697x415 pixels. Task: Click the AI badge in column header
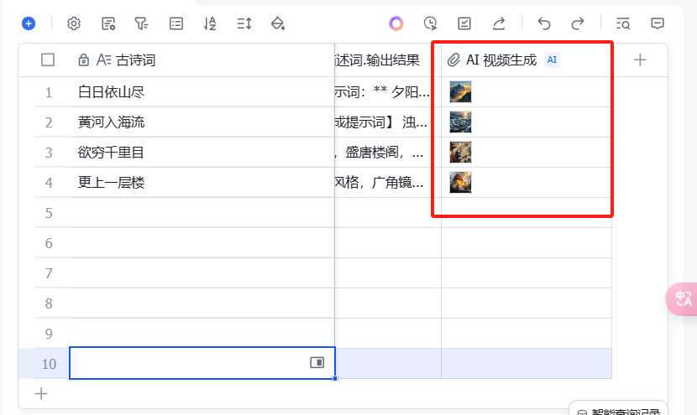(x=552, y=60)
